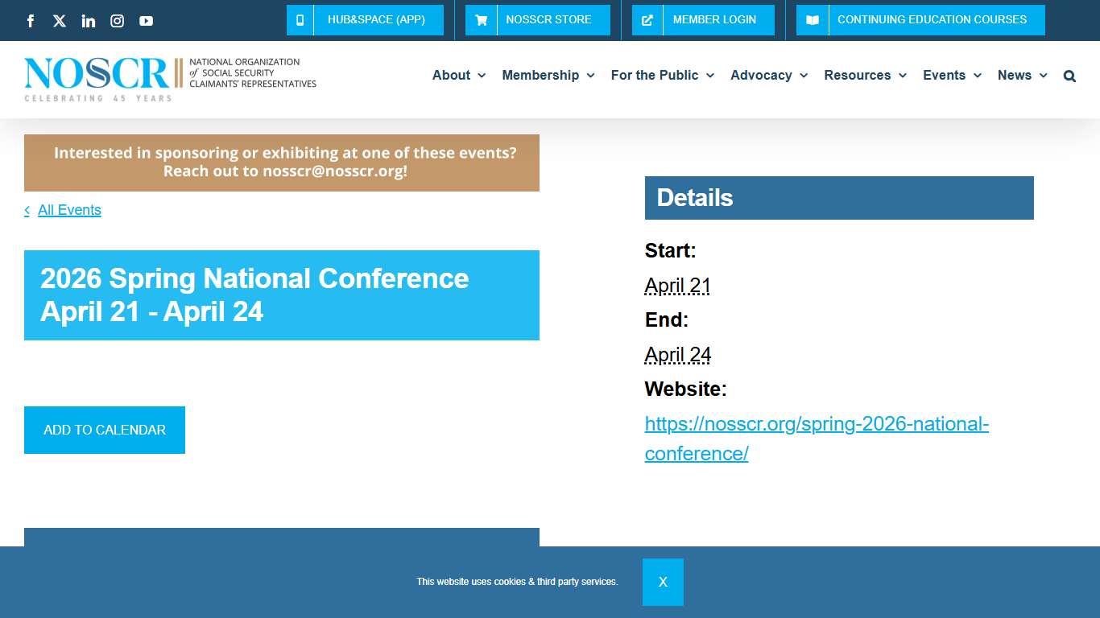
Task: Go back via the All Events link
Action: pos(69,209)
